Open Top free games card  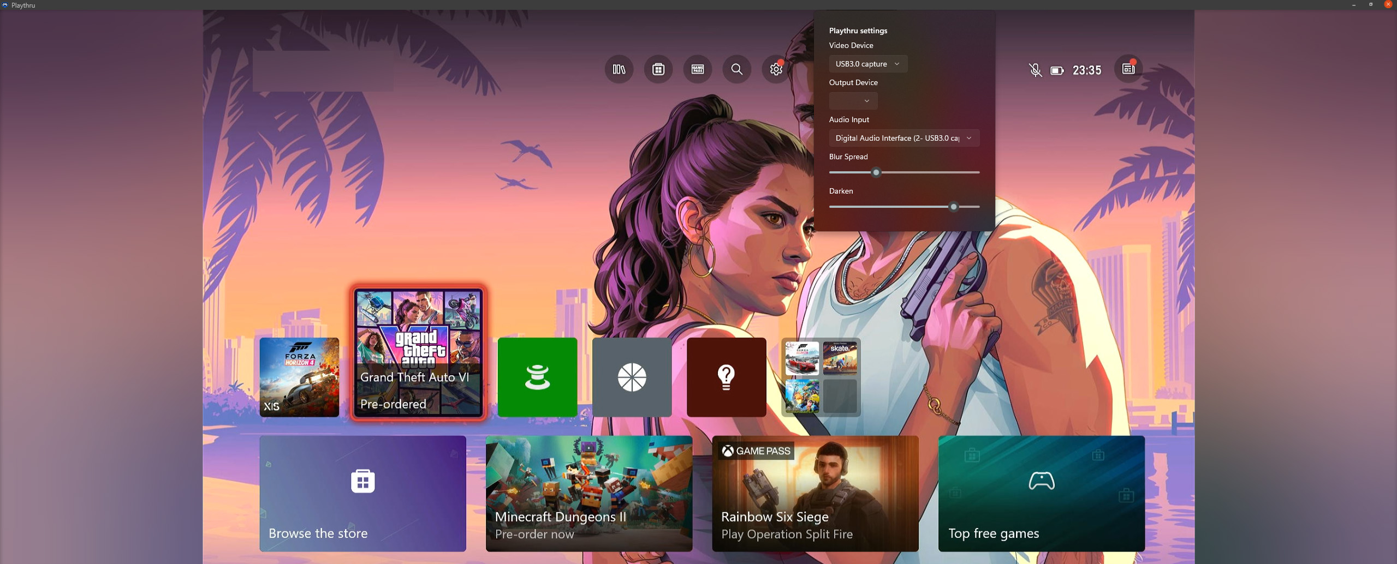click(1041, 493)
